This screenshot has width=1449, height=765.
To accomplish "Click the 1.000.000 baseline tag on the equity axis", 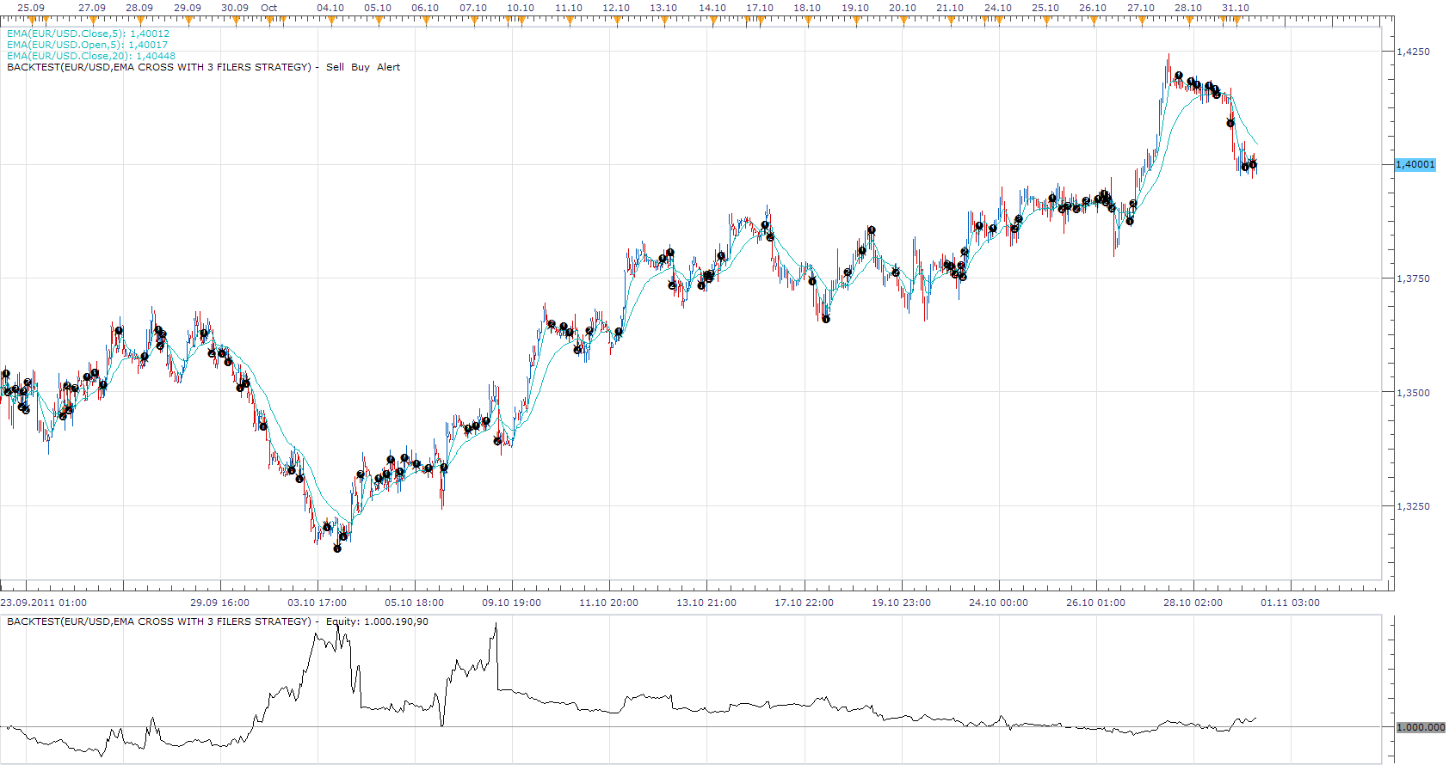I will coord(1421,727).
